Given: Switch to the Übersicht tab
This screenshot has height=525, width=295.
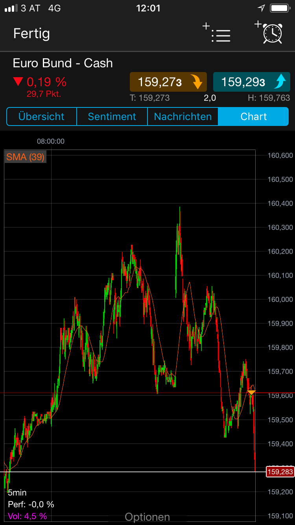Looking at the screenshot, I should click(x=41, y=116).
